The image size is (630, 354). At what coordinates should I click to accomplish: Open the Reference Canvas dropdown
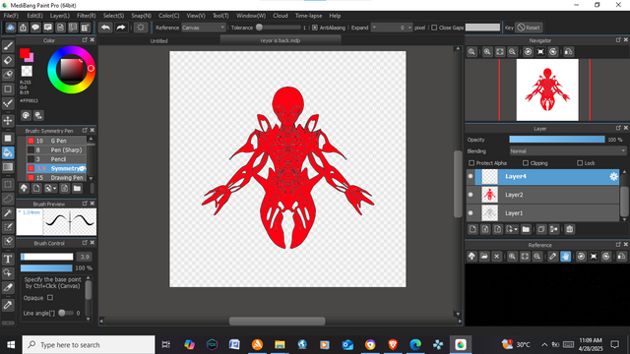[x=204, y=28]
